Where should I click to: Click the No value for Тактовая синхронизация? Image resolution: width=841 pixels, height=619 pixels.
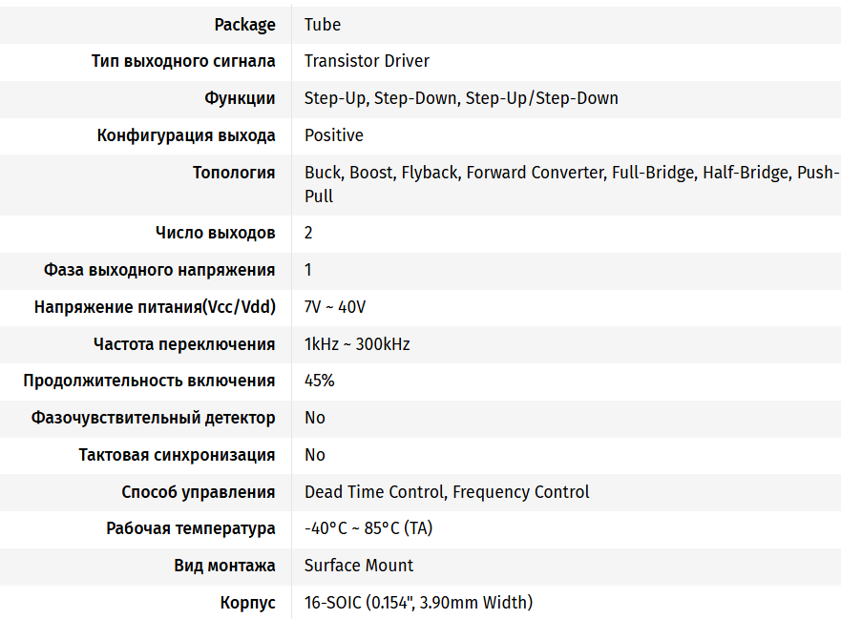tap(315, 455)
